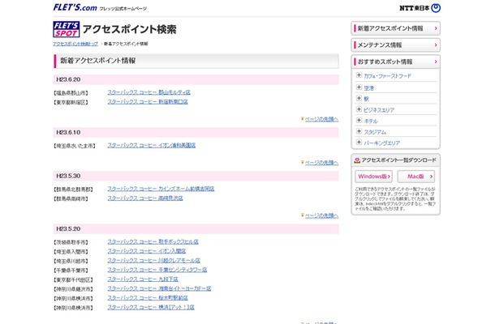Open スターバックス コーヒー 川越クレアモール店 link
The height and width of the screenshot is (324, 495).
point(153,261)
